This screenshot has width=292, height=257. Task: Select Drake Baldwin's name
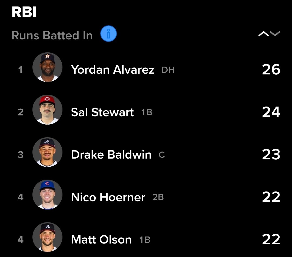111,155
